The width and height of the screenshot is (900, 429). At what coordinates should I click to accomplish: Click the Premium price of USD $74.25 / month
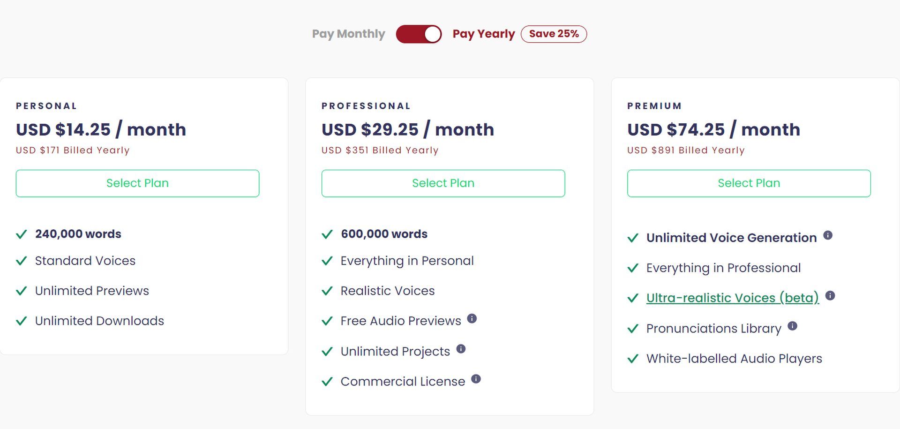coord(713,129)
